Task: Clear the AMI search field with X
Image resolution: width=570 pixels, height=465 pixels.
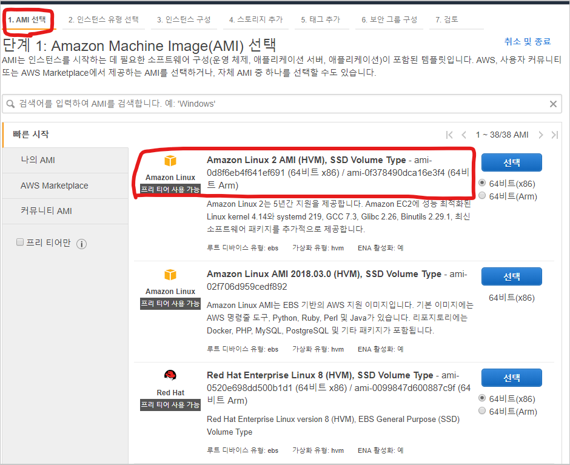Action: point(553,104)
